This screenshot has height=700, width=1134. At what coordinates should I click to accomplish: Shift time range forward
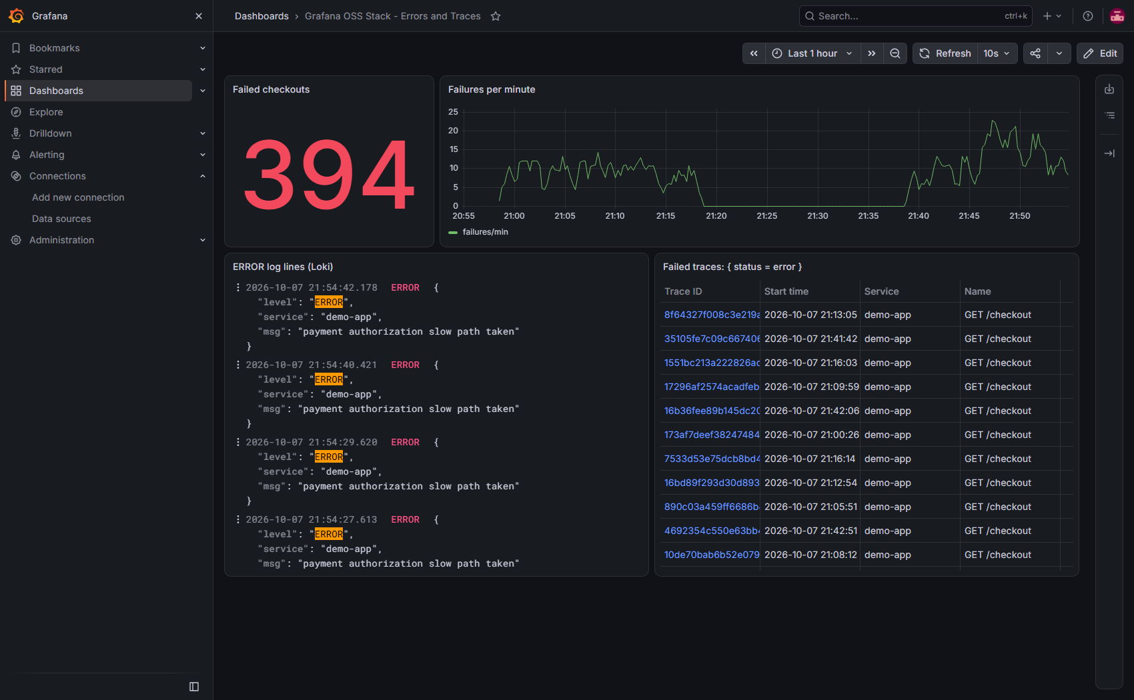[x=872, y=53]
